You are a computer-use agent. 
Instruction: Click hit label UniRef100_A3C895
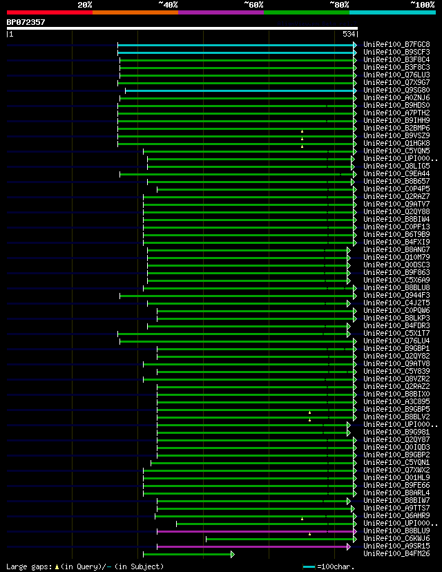pos(396,401)
